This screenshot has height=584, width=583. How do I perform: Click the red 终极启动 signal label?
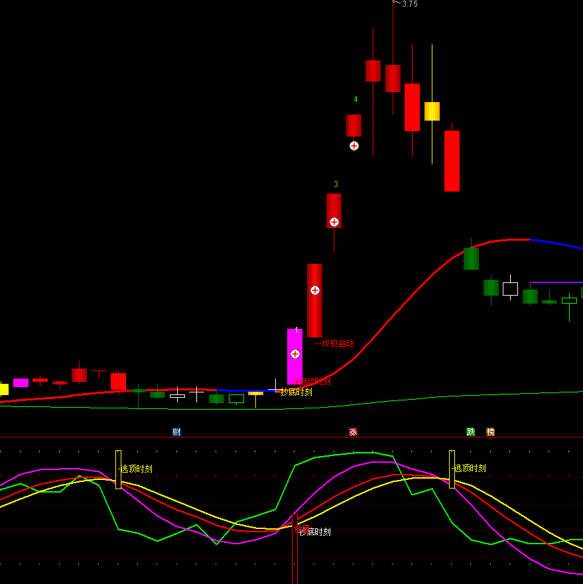pyautogui.click(x=336, y=343)
